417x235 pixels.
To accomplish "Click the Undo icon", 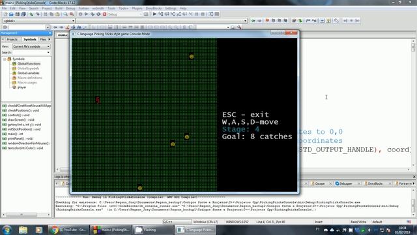I will (x=31, y=14).
